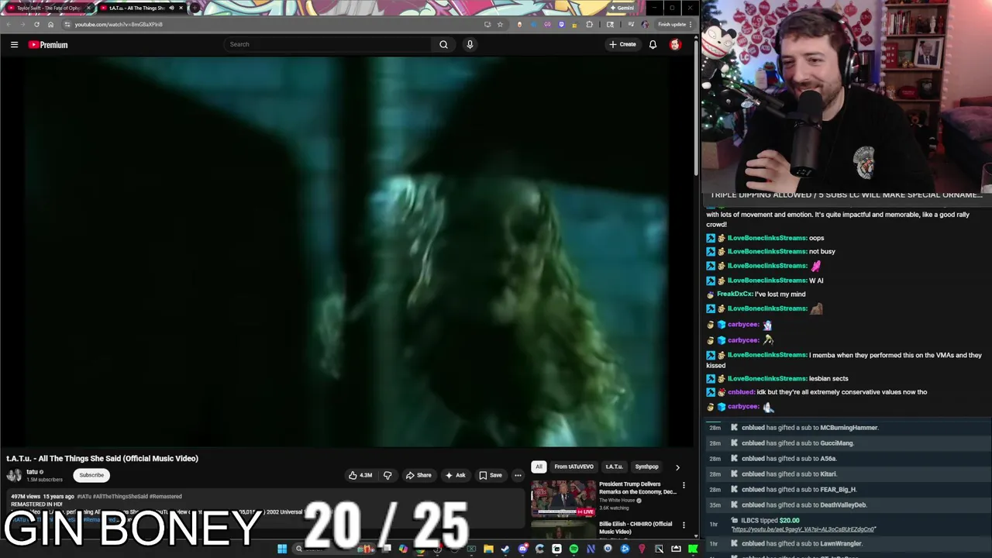The width and height of the screenshot is (992, 558).
Task: Start voice search with microphone icon
Action: pyautogui.click(x=470, y=44)
